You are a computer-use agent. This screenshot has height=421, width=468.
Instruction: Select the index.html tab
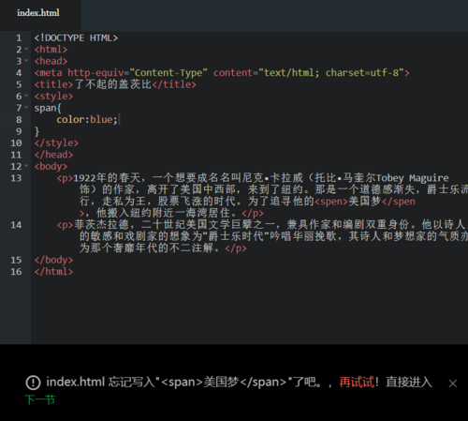pyautogui.click(x=38, y=13)
